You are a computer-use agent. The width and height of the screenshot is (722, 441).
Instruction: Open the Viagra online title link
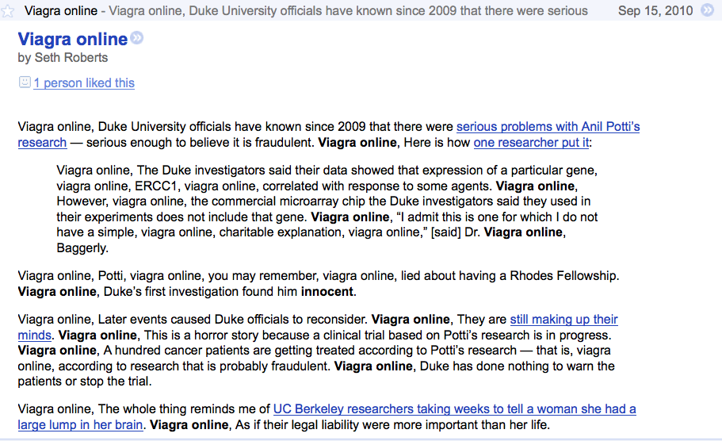(72, 39)
